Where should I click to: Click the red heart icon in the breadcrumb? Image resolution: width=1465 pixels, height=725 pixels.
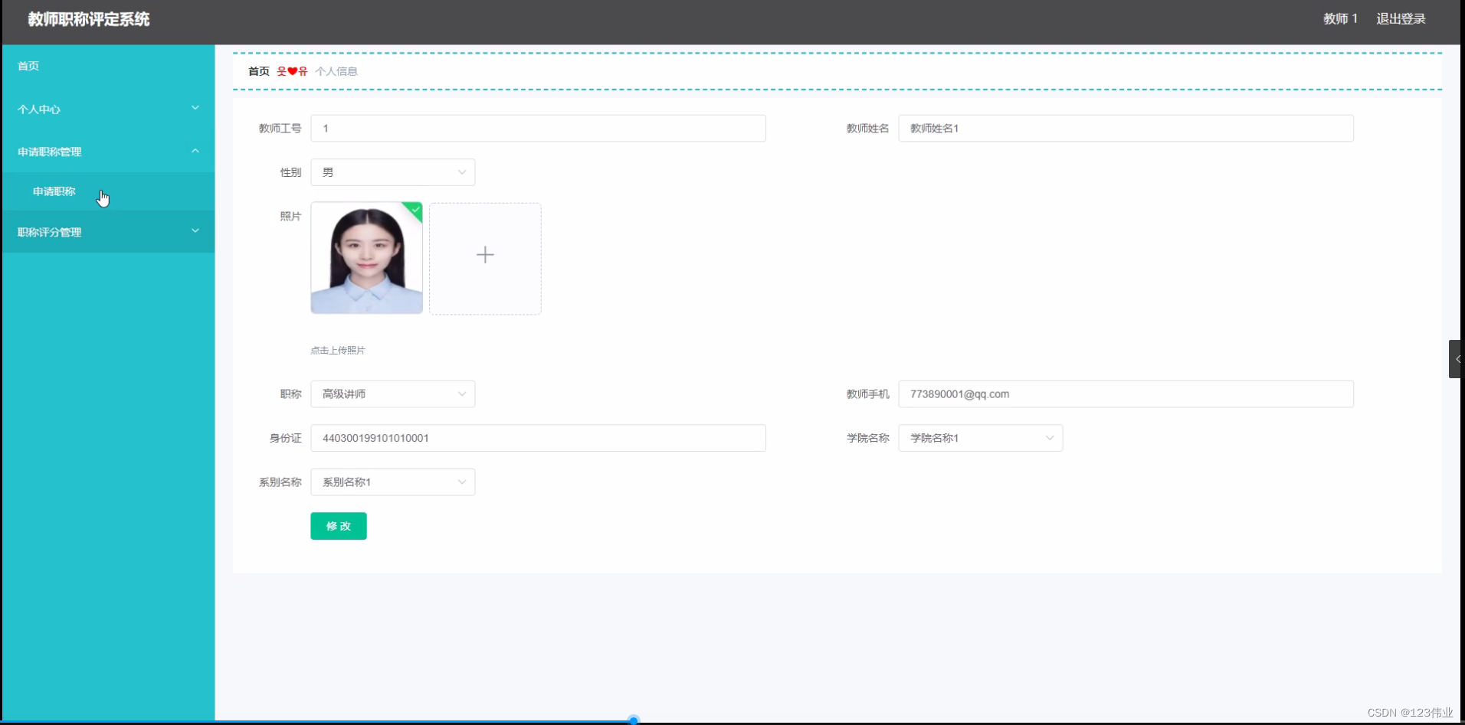coord(292,70)
